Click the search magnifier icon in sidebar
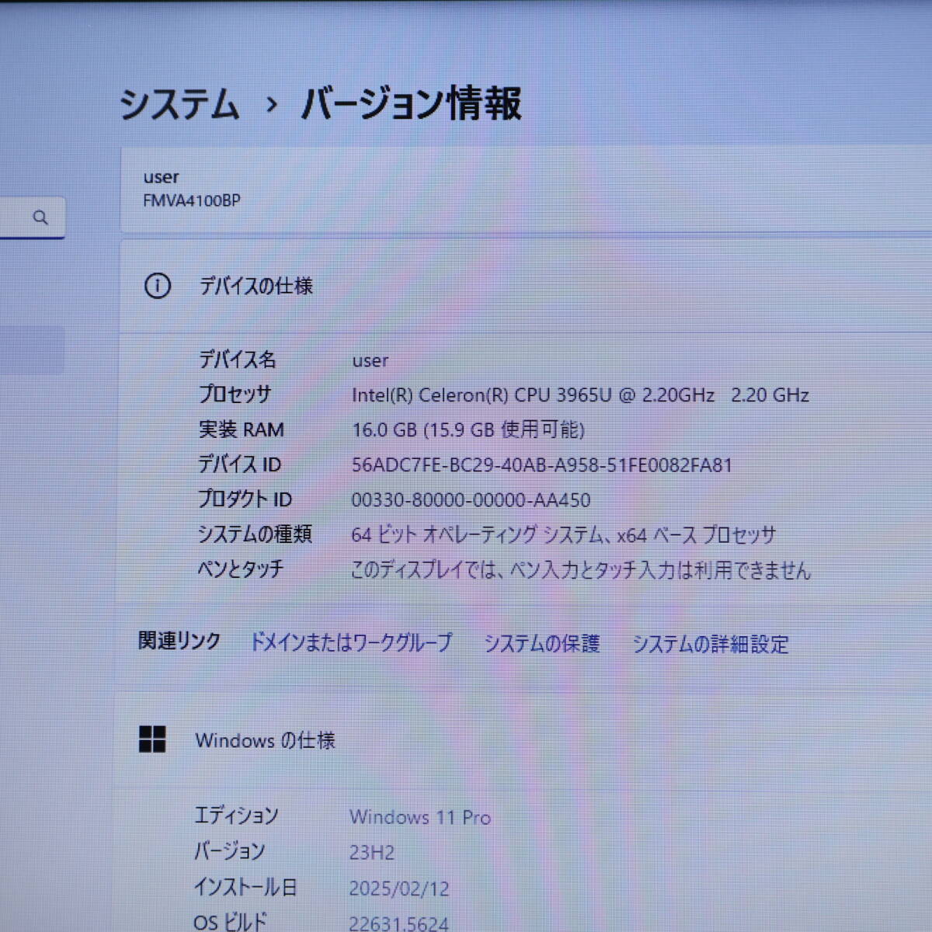Screen dimensions: 932x932 coord(40,217)
